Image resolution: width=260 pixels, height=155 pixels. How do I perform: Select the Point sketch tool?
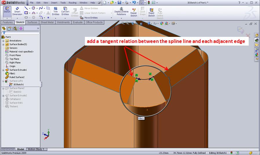coord(48,17)
